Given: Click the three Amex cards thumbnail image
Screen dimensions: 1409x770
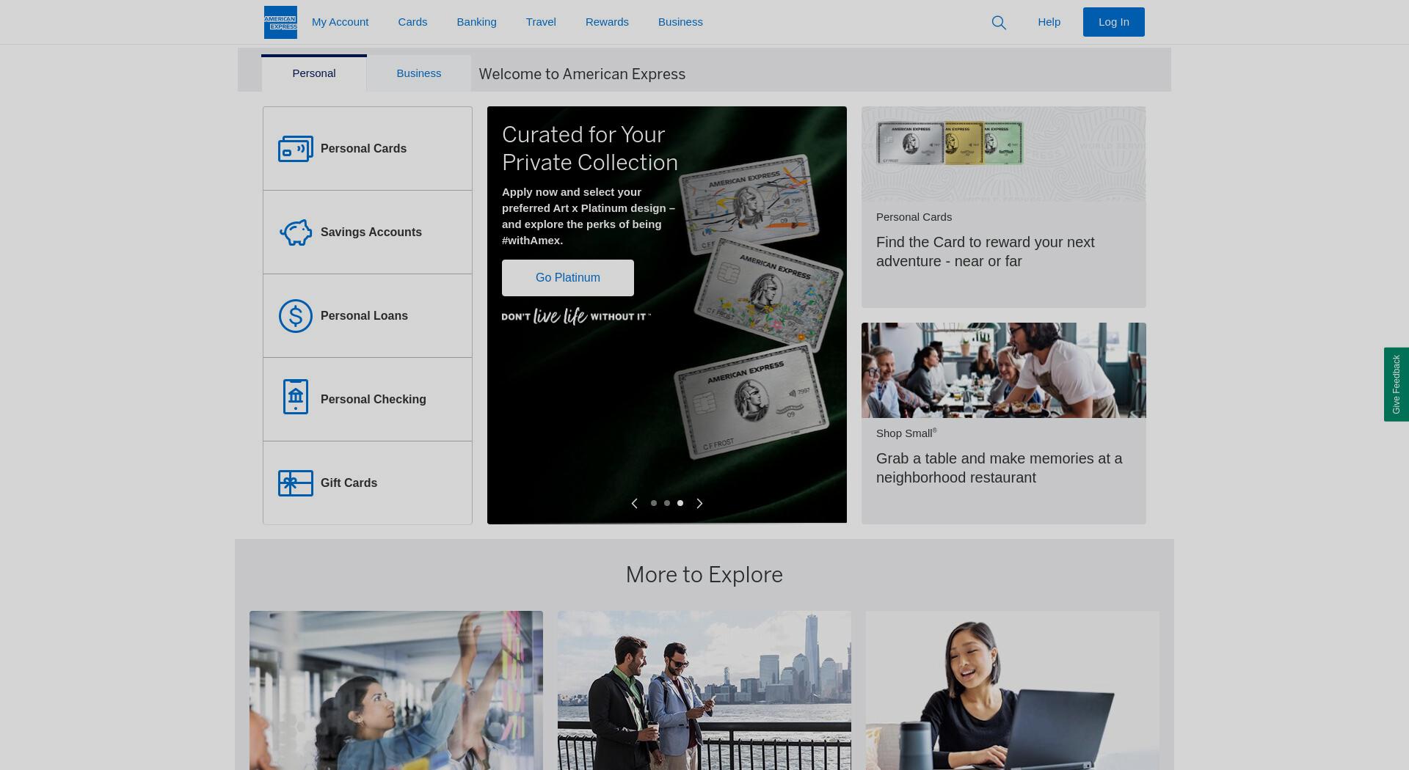Looking at the screenshot, I should point(950,143).
